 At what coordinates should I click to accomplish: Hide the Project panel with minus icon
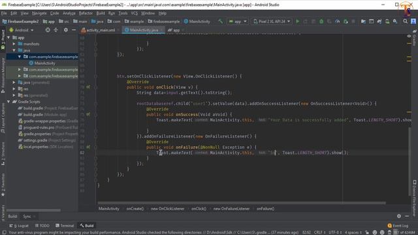click(x=74, y=30)
